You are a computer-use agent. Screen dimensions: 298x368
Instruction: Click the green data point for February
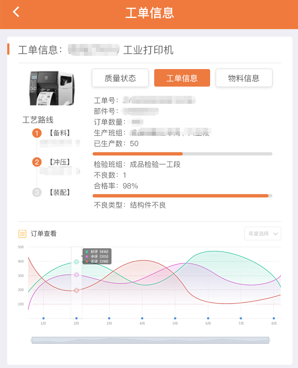(76, 262)
